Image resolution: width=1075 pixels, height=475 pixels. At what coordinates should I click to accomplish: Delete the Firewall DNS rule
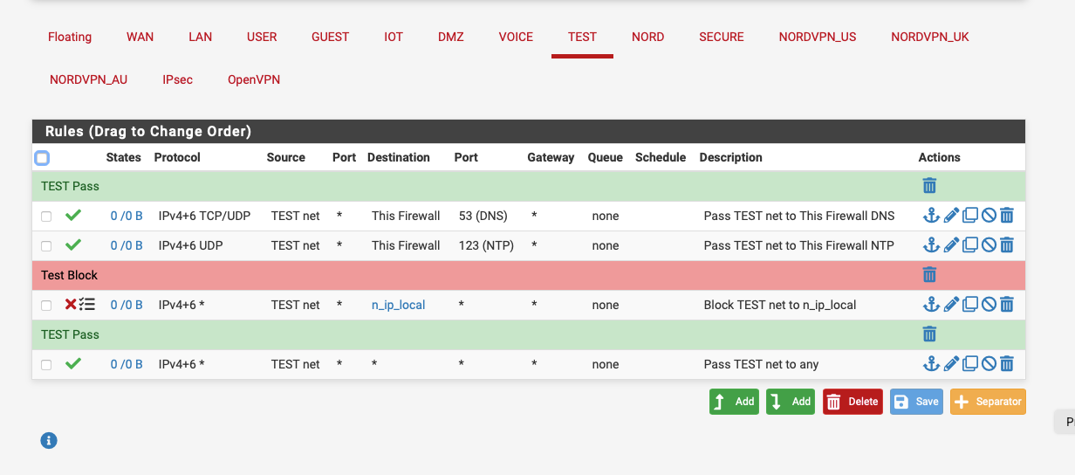[x=1007, y=216]
